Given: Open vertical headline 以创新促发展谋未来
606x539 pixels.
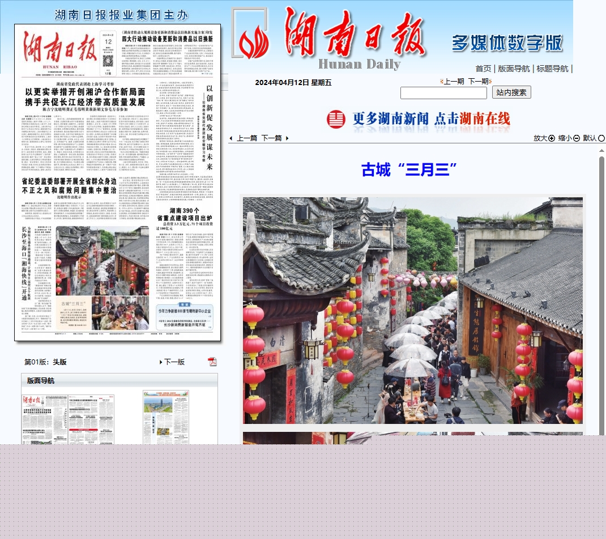Looking at the screenshot, I should click(x=210, y=128).
